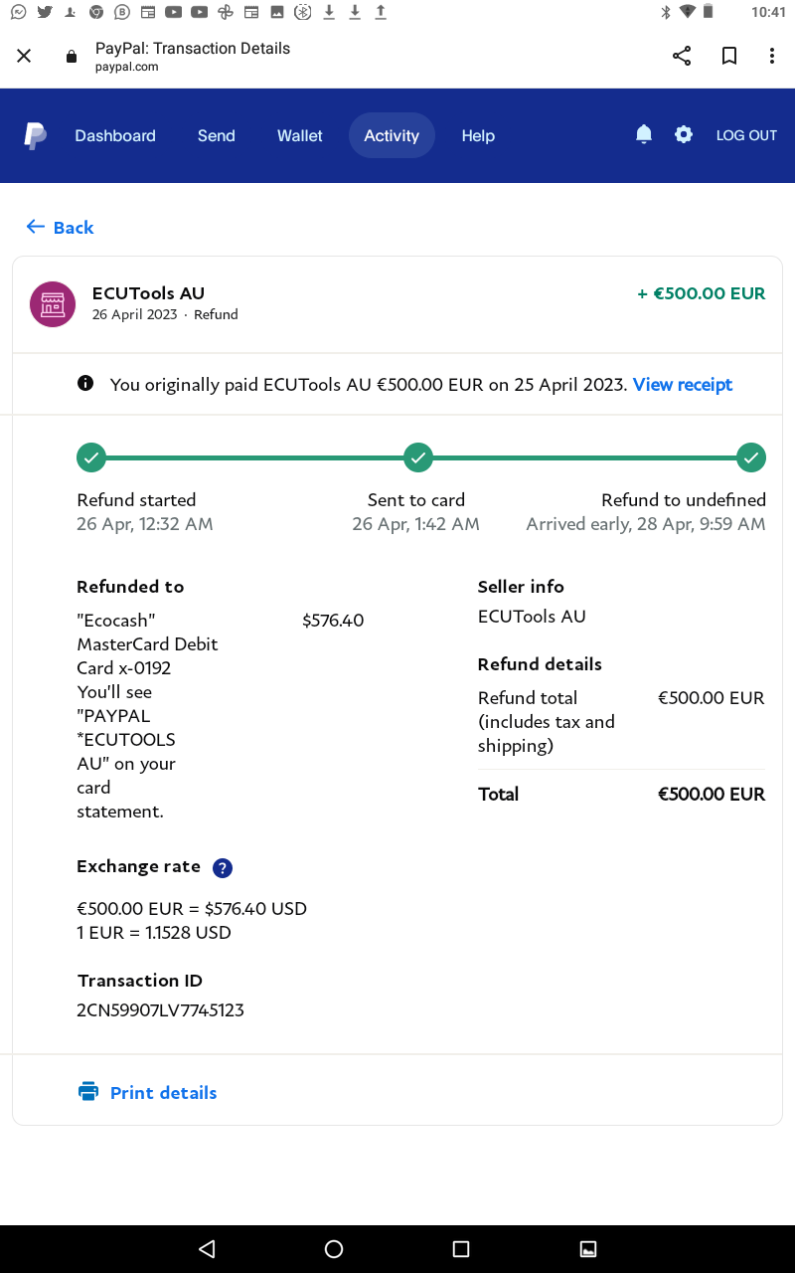The height and width of the screenshot is (1273, 795).
Task: Click the info icon beside the original payment notice
Action: coord(85,383)
